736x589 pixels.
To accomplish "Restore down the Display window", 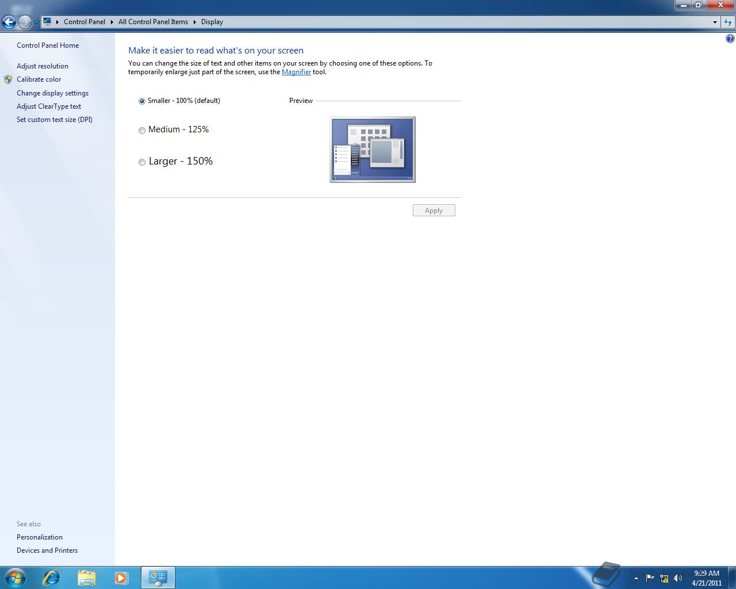I will [x=698, y=5].
